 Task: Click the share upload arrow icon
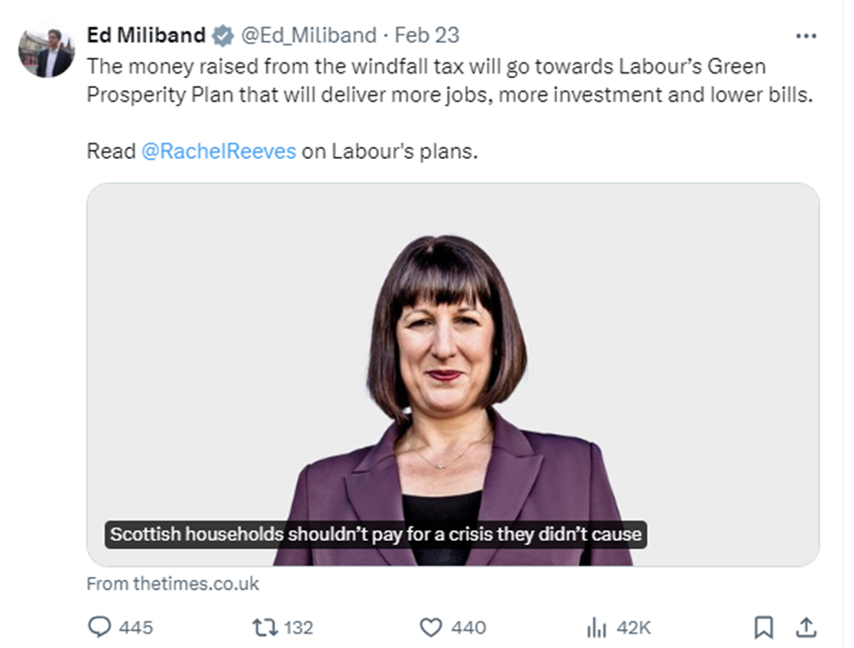(805, 627)
